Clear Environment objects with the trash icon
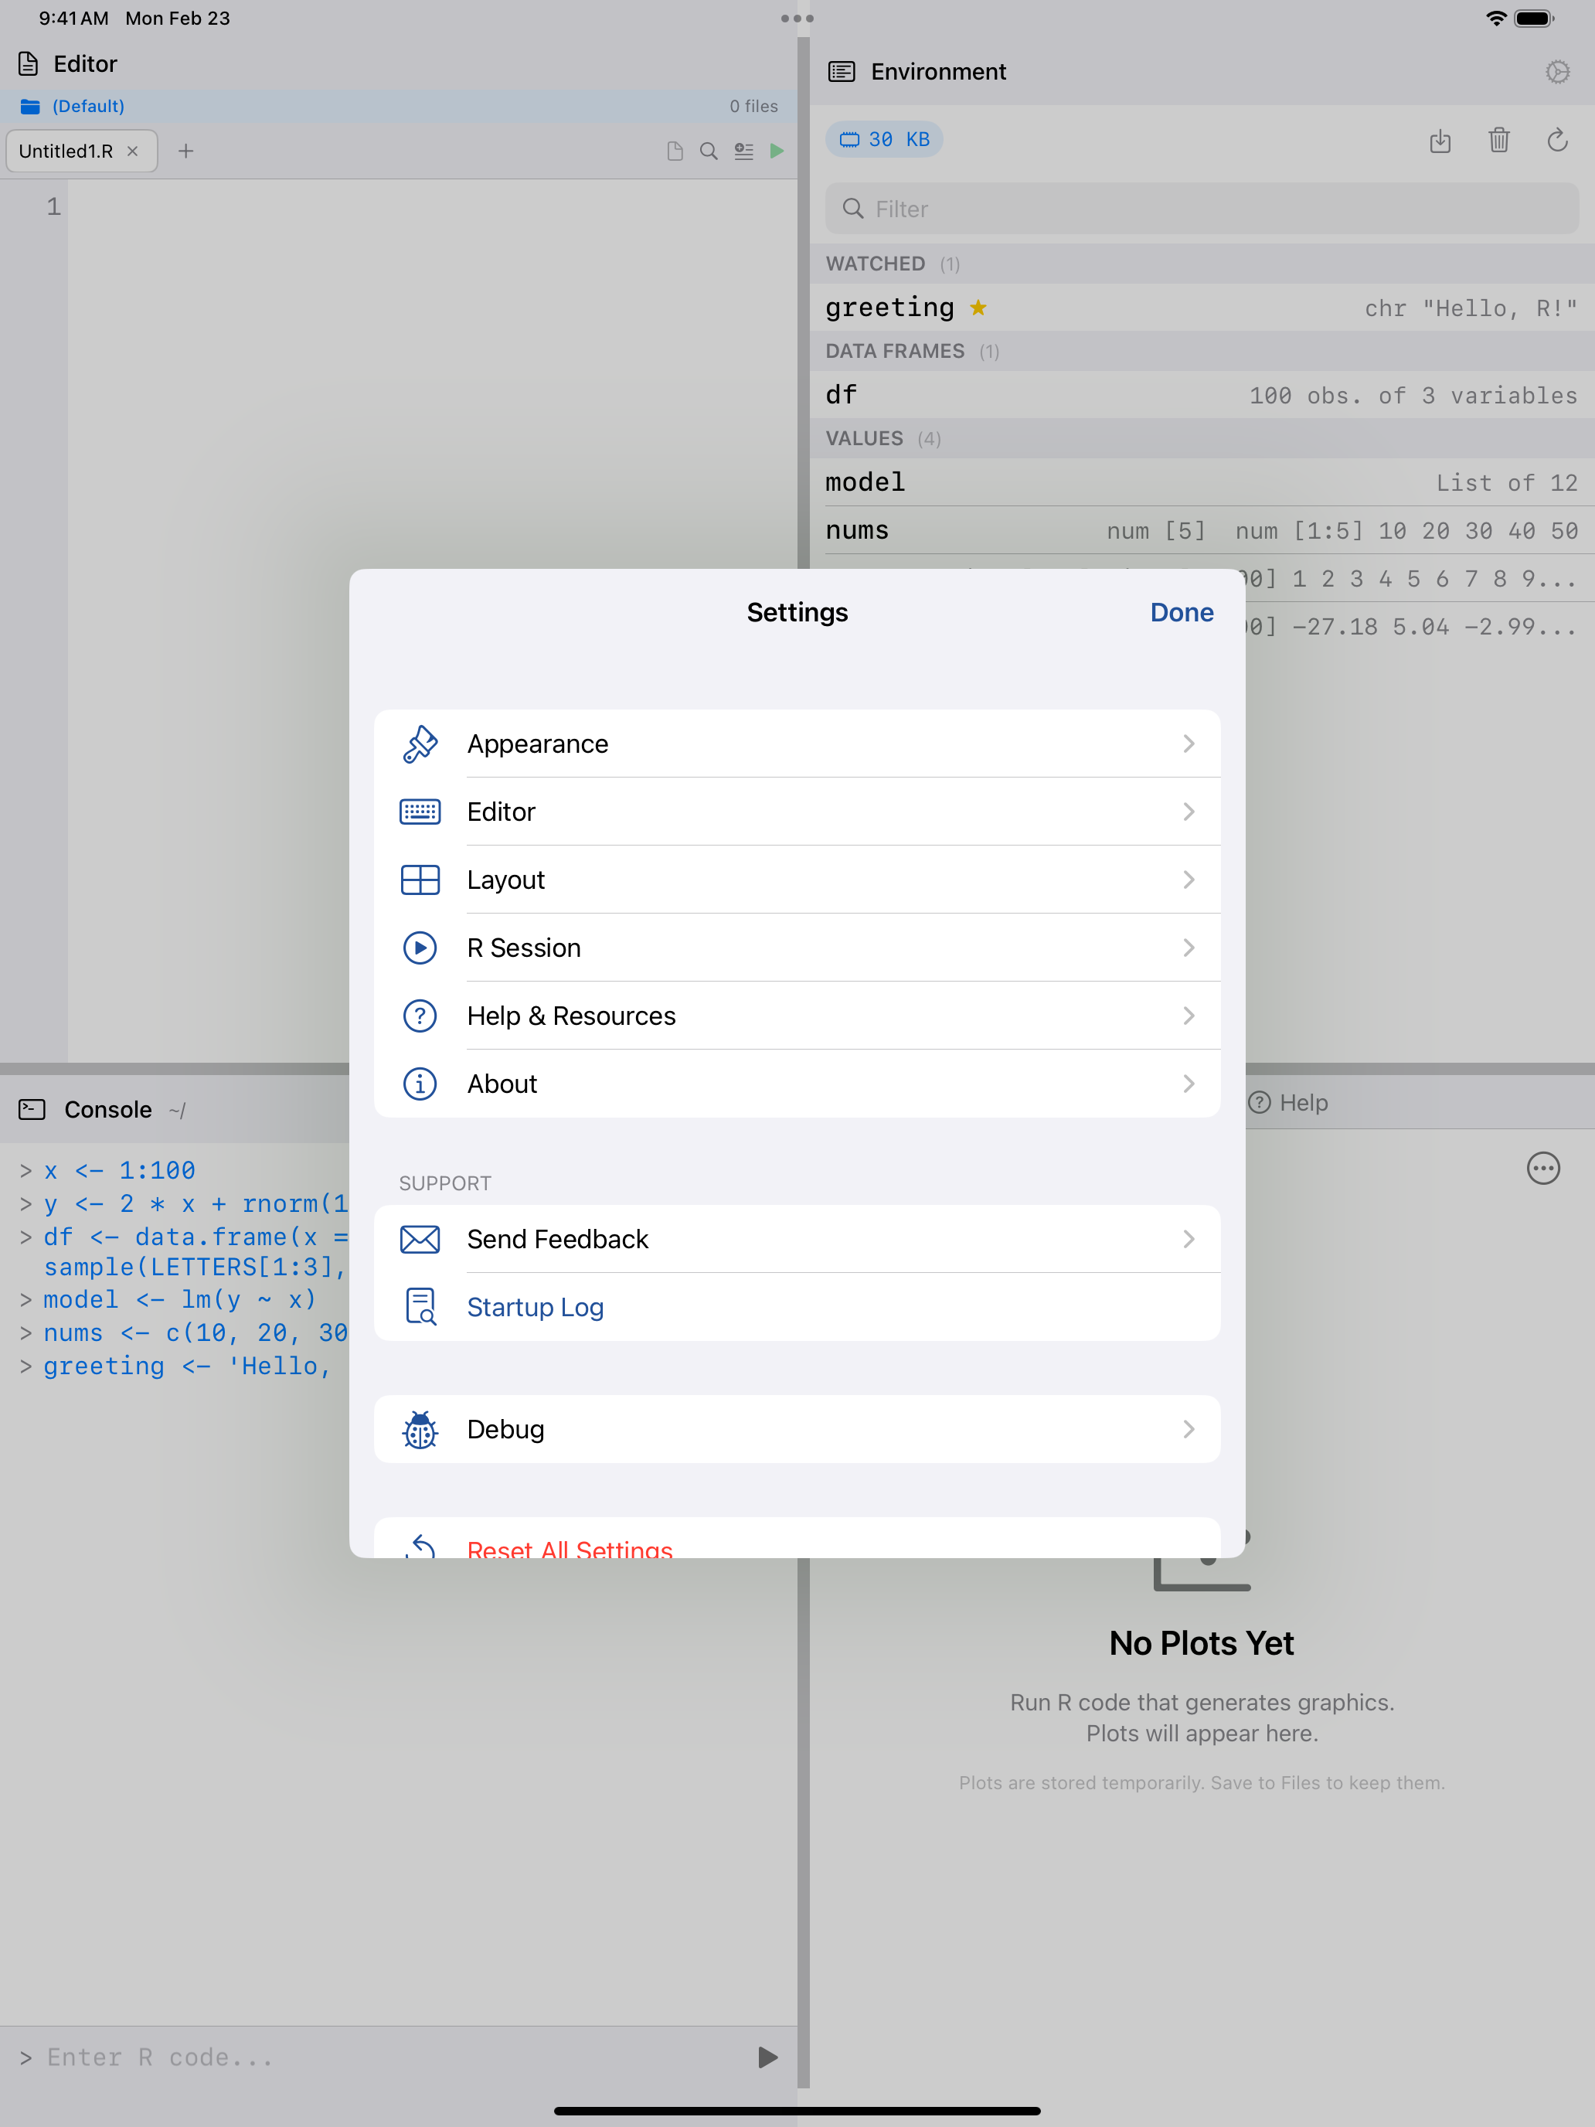Viewport: 1595px width, 2127px height. (x=1499, y=141)
